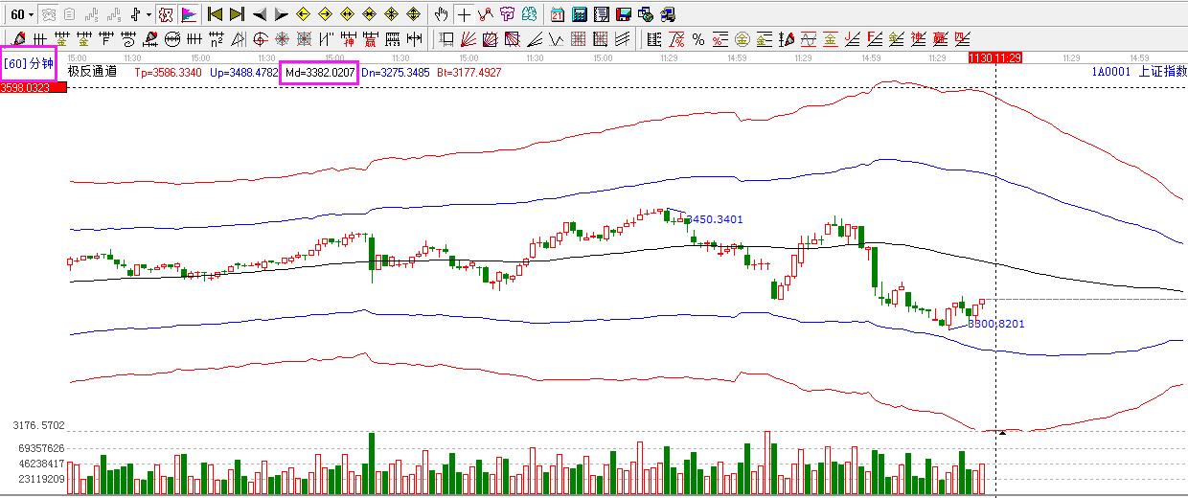
Task: Toggle the crosshair cursor tool
Action: (x=464, y=14)
